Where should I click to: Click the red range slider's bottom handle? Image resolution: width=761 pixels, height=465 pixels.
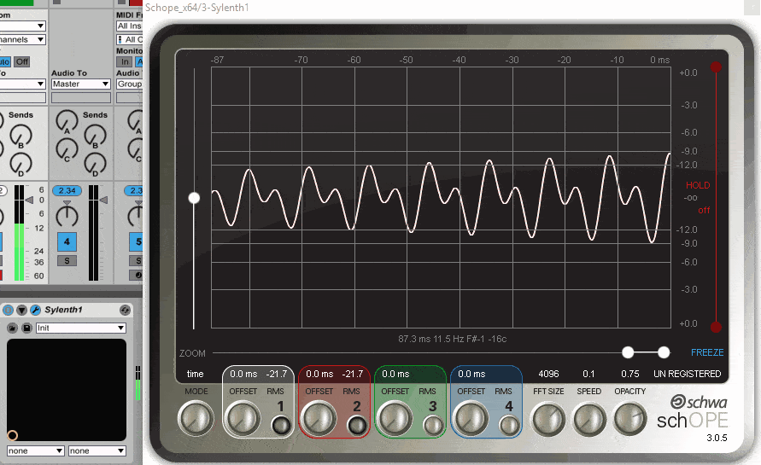tap(716, 328)
